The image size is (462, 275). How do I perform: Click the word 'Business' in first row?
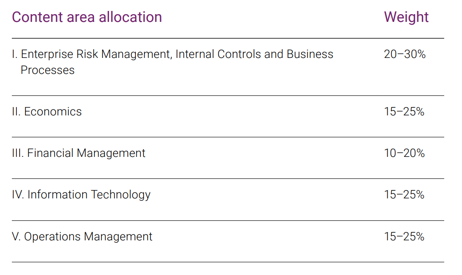coord(310,54)
